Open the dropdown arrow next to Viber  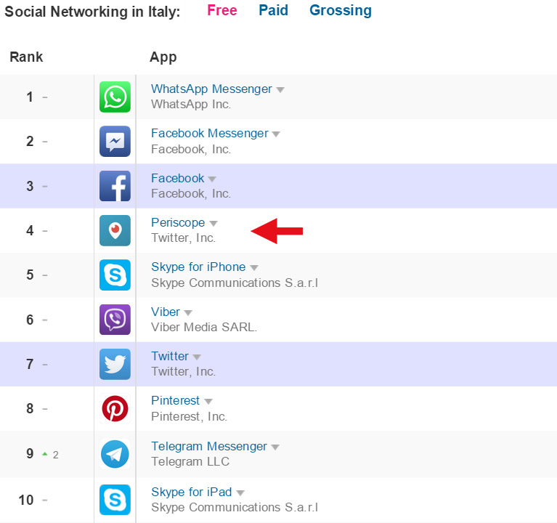click(188, 313)
